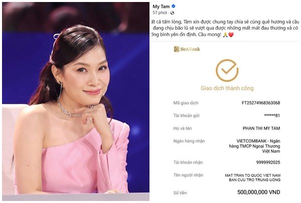Select the recipient account number 9999992025
Viewport: 301px width, 203px height.
coord(268,162)
